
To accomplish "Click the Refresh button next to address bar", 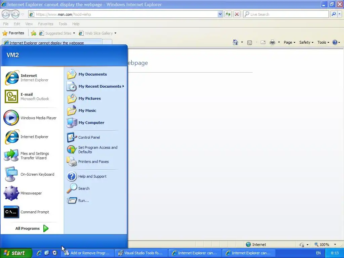I will pyautogui.click(x=228, y=14).
